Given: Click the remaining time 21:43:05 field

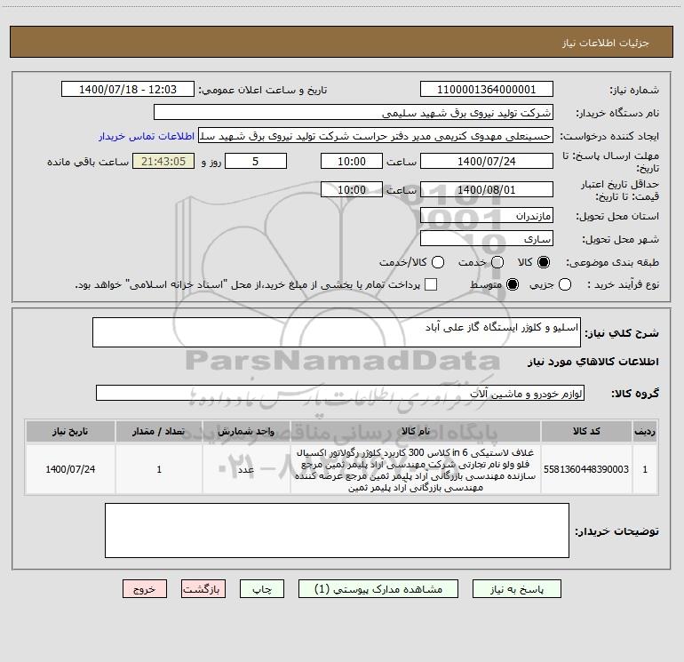Looking at the screenshot, I should click(x=163, y=161).
